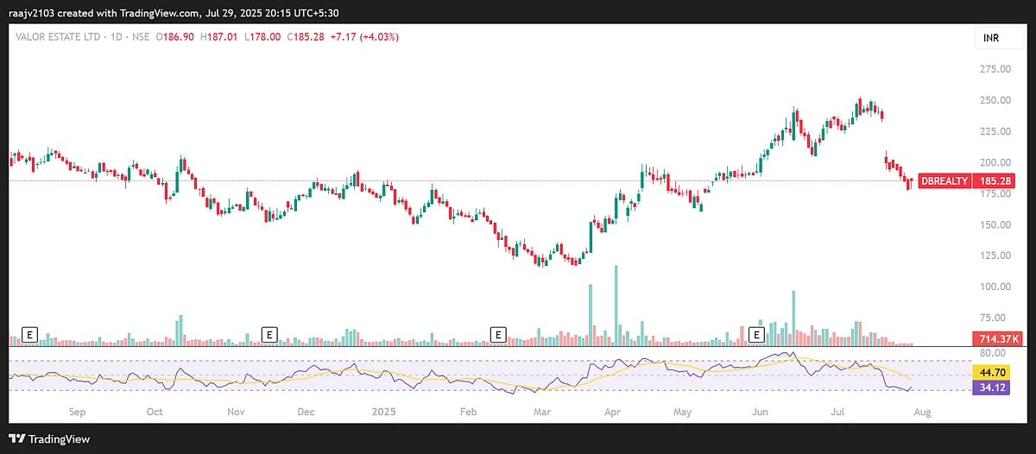Click the DBREALTY symbol label
This screenshot has height=454, width=1036.
(x=944, y=181)
